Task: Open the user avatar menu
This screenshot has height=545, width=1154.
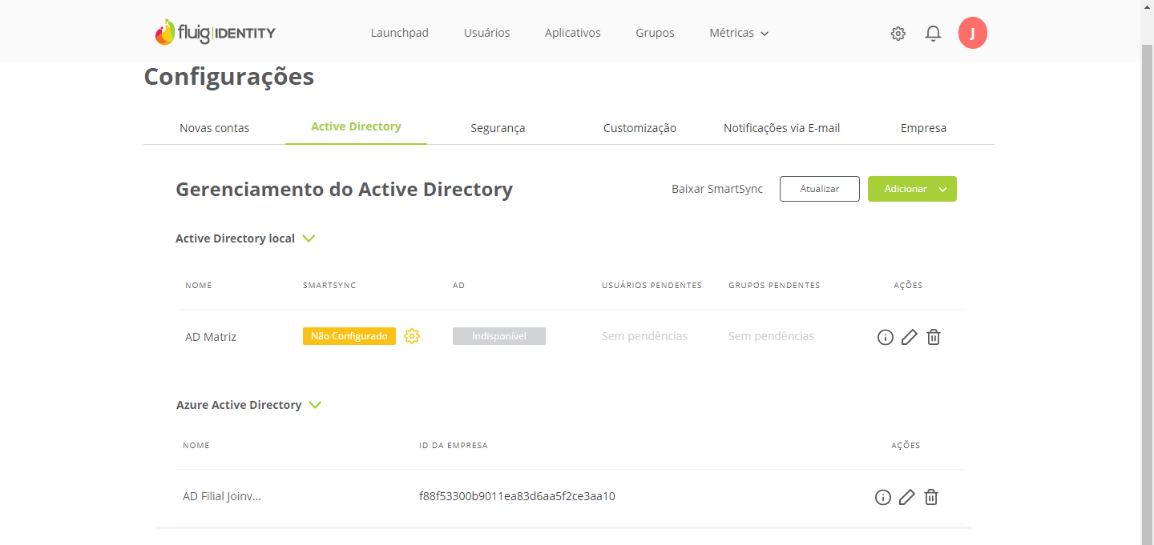Action: pos(973,34)
